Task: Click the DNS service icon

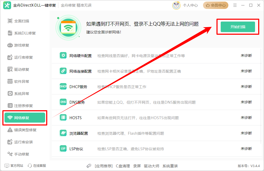Action: (63, 102)
